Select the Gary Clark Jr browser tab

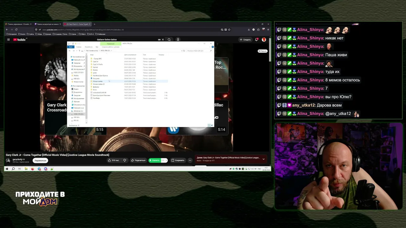pyautogui.click(x=77, y=24)
